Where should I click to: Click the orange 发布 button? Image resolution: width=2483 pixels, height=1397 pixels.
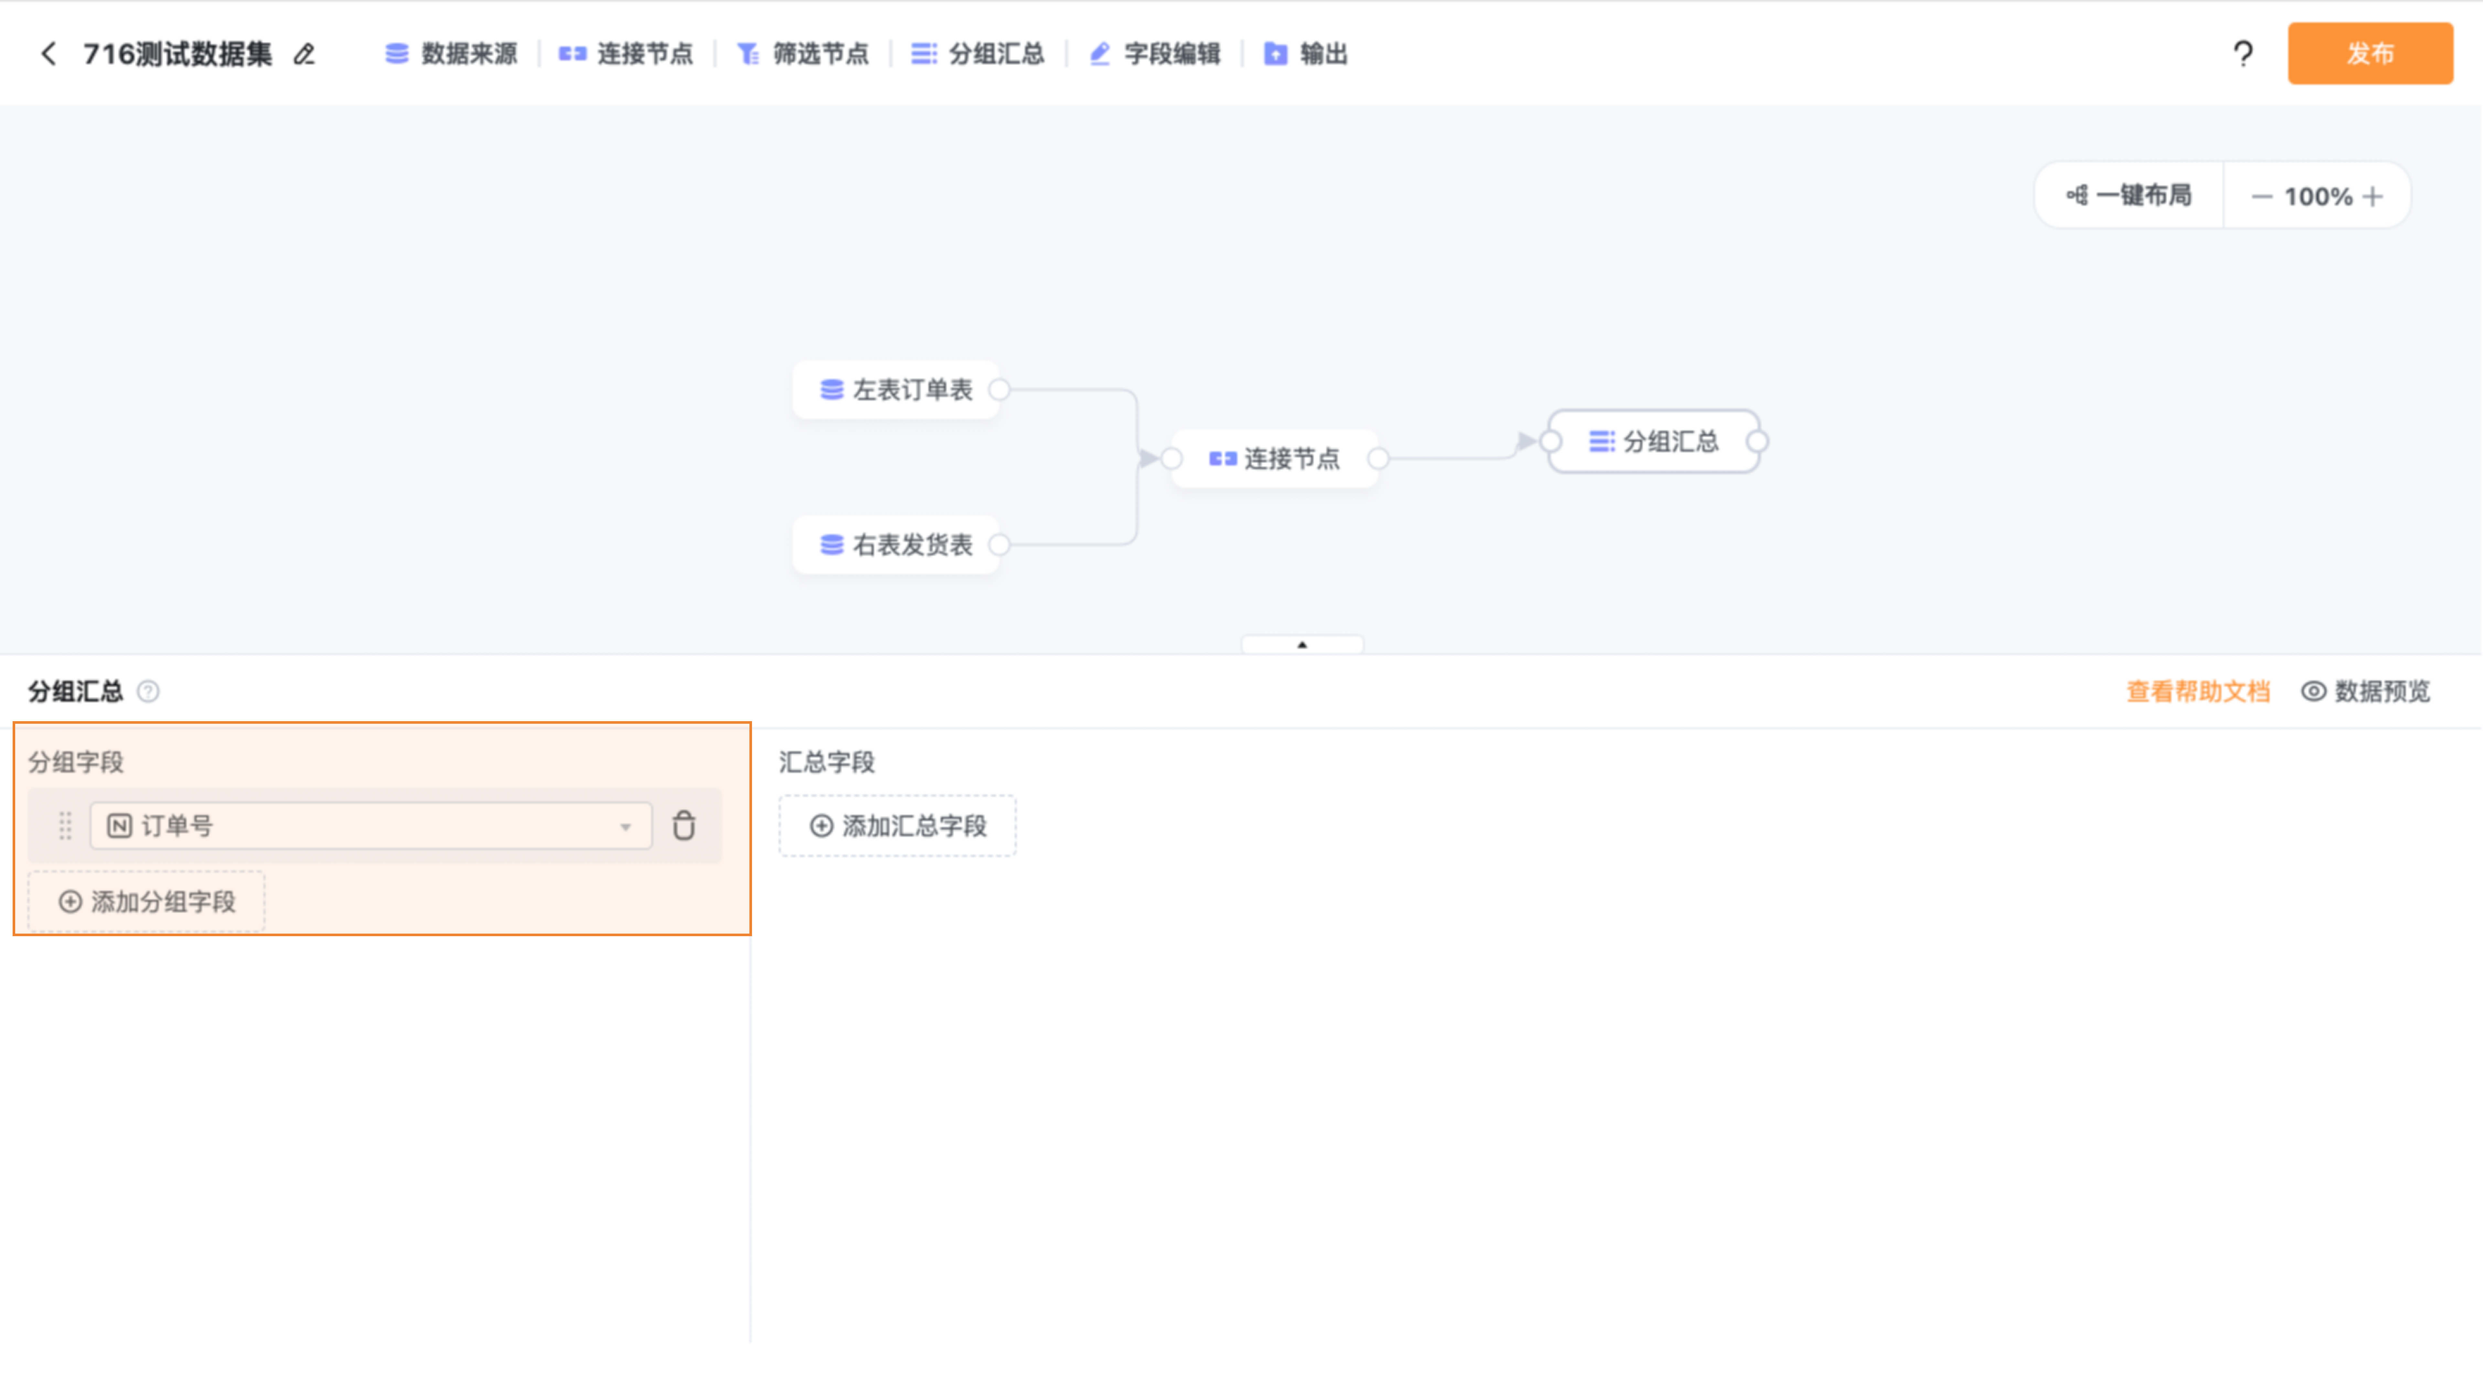[x=2370, y=54]
